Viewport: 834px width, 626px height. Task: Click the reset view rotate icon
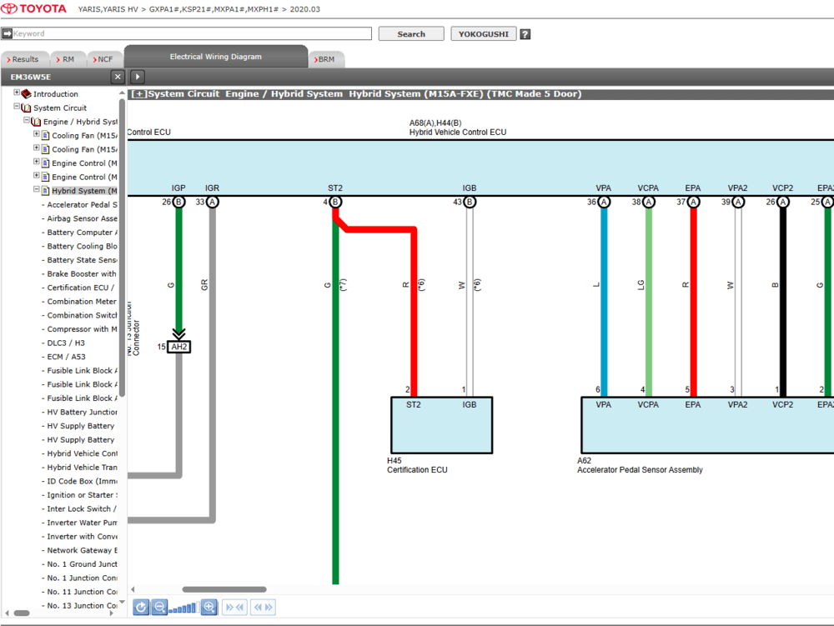[x=141, y=608]
